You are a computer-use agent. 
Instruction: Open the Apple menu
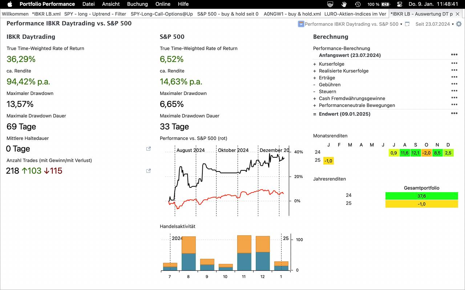pos(10,4)
